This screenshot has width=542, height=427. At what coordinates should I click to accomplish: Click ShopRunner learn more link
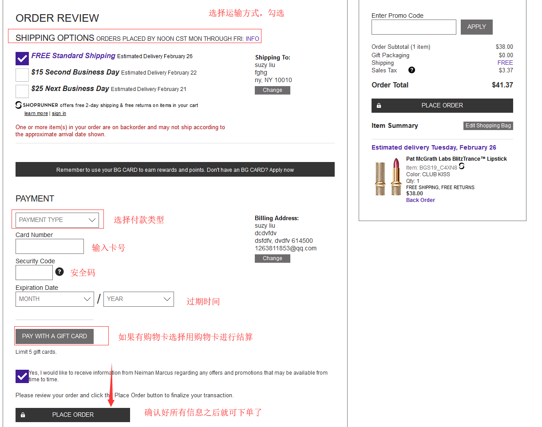tap(36, 114)
